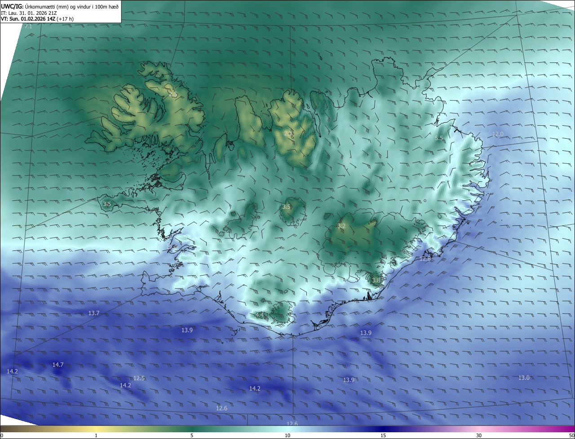Click the color scale tick label "15"
This screenshot has width=575, height=439.
pyautogui.click(x=383, y=435)
